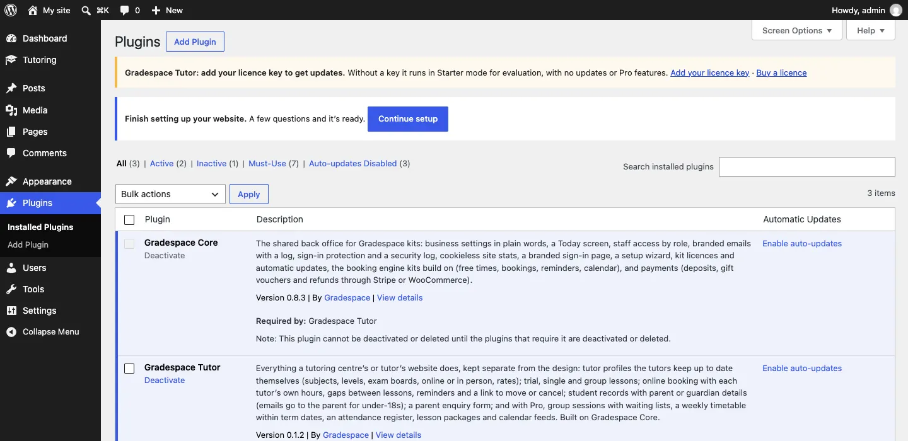Open the WordPress logo menu
Viewport: 908px width, 441px height.
pyautogui.click(x=11, y=10)
